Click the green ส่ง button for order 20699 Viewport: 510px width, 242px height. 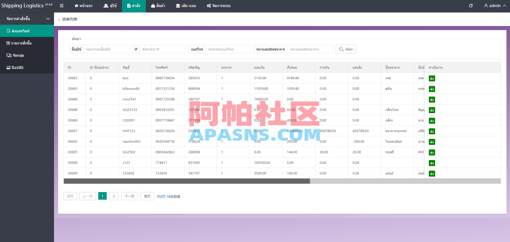(432, 174)
